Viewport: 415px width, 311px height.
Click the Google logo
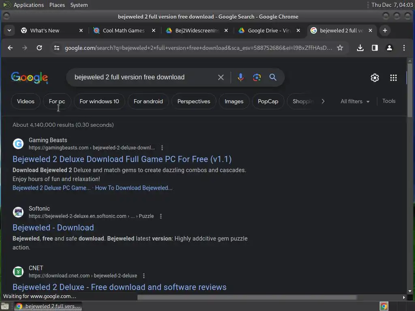29,77
